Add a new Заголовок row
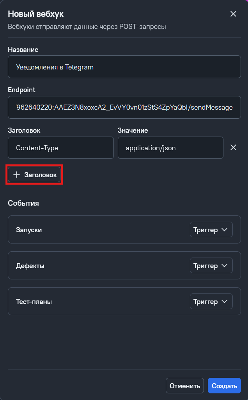 [x=35, y=175]
